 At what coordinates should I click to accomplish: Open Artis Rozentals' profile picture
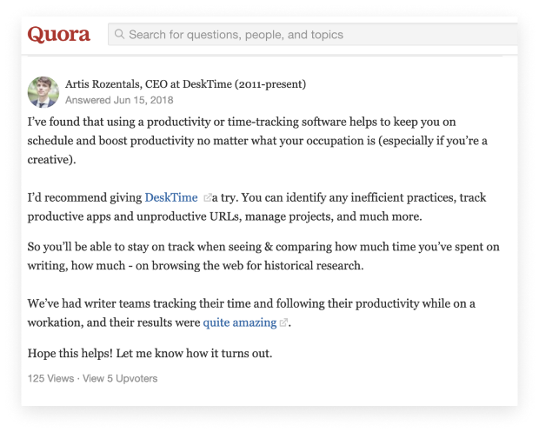(x=43, y=92)
